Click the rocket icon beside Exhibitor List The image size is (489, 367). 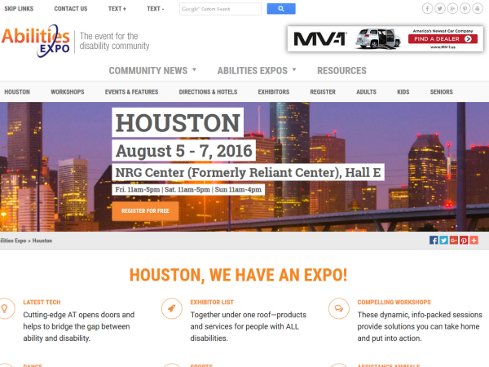[171, 308]
